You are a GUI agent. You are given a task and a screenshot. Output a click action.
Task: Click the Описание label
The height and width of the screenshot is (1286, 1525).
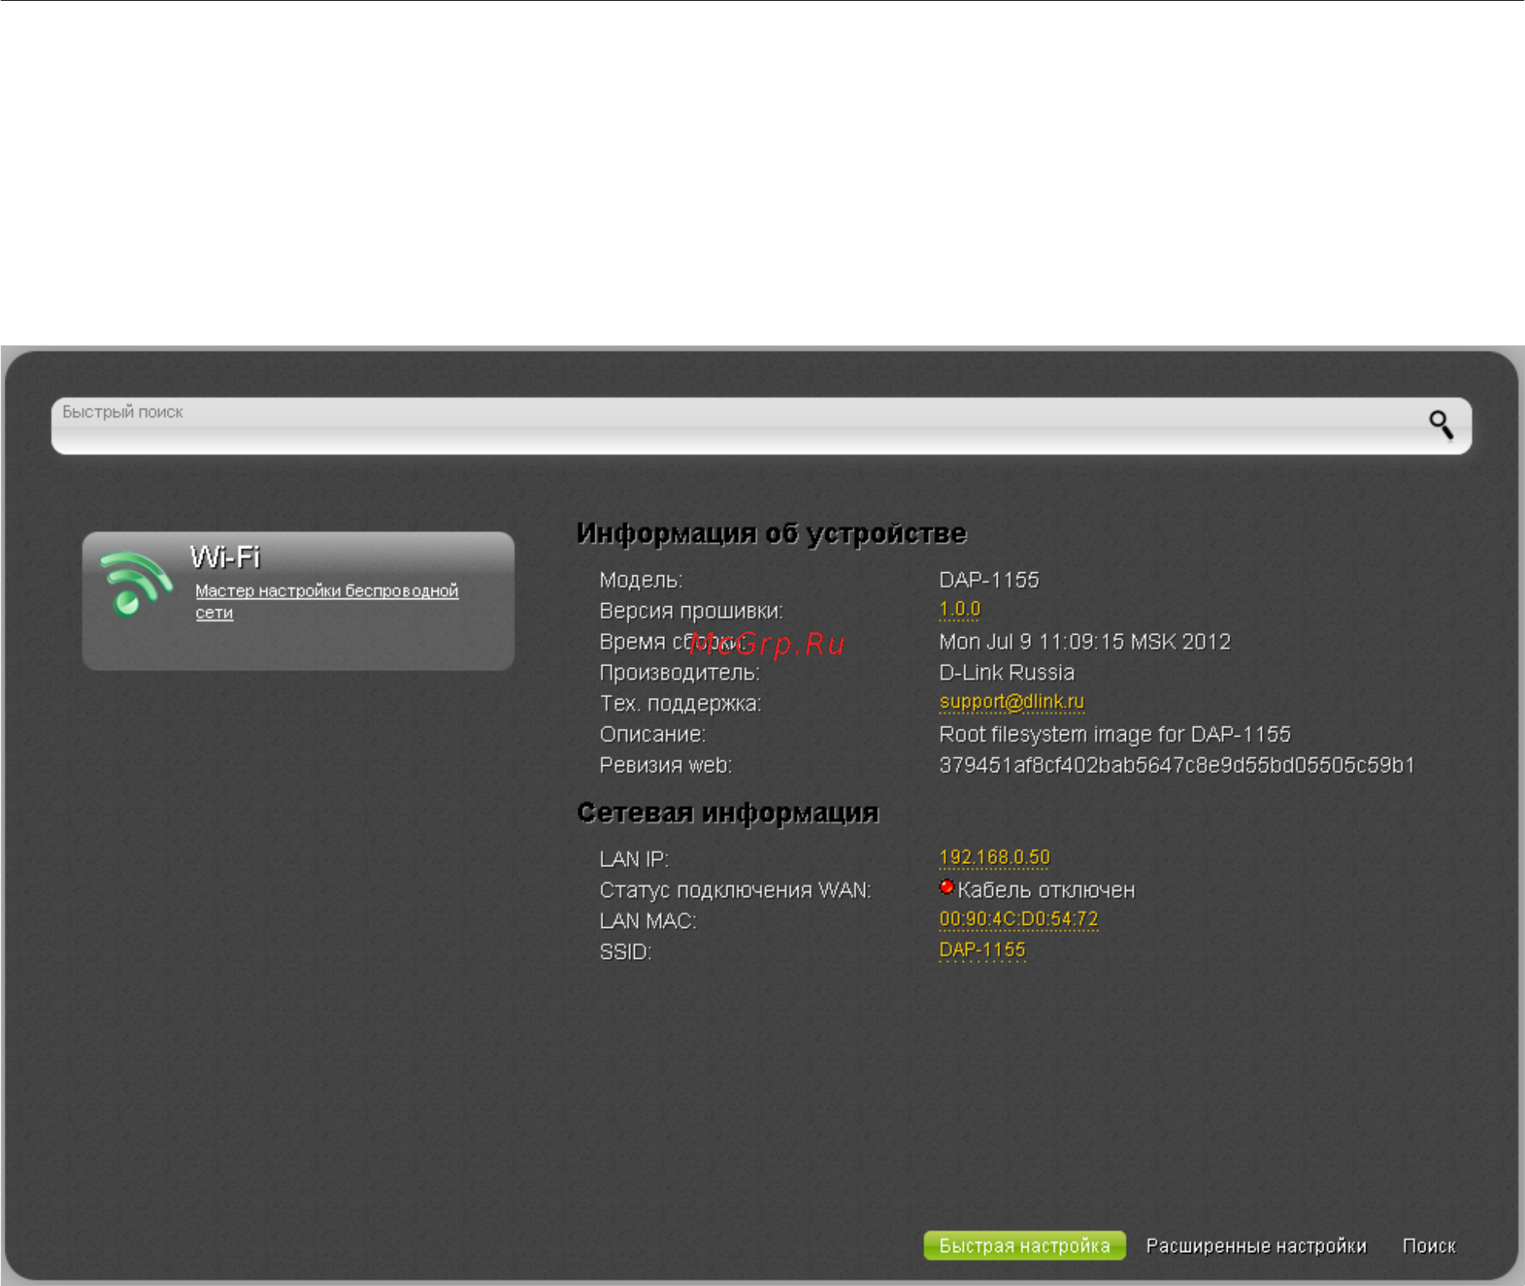[x=652, y=734]
